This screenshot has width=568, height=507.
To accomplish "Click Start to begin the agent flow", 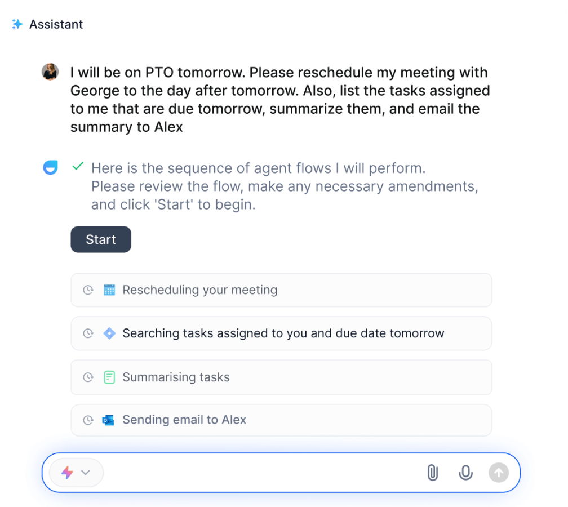I will pyautogui.click(x=100, y=239).
